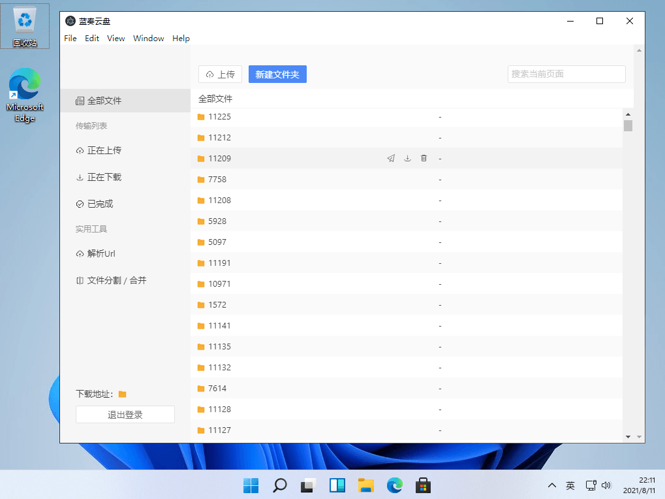Launch Edge from taskbar
This screenshot has height=499, width=665.
pos(394,485)
